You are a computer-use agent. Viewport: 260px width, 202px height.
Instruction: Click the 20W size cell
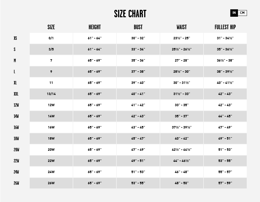coord(51,150)
